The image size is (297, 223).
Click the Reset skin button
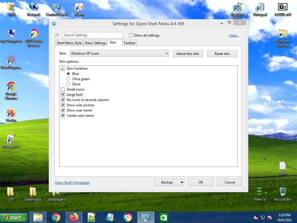pos(222,54)
